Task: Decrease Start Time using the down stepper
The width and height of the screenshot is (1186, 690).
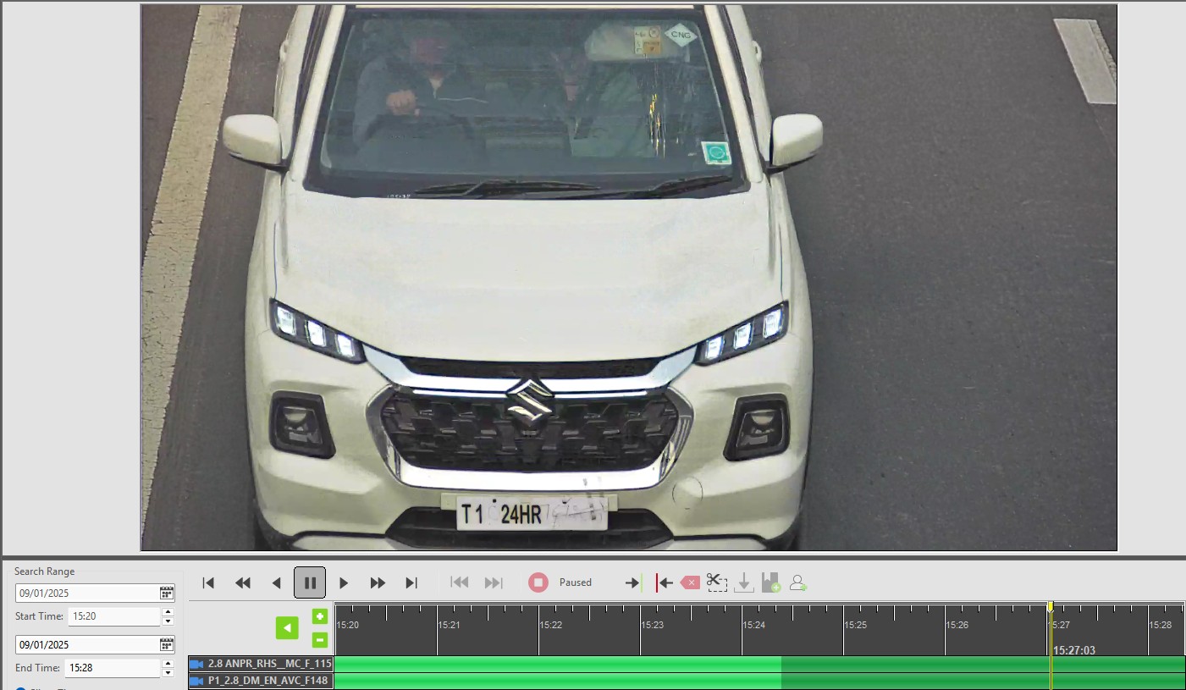Action: (169, 621)
